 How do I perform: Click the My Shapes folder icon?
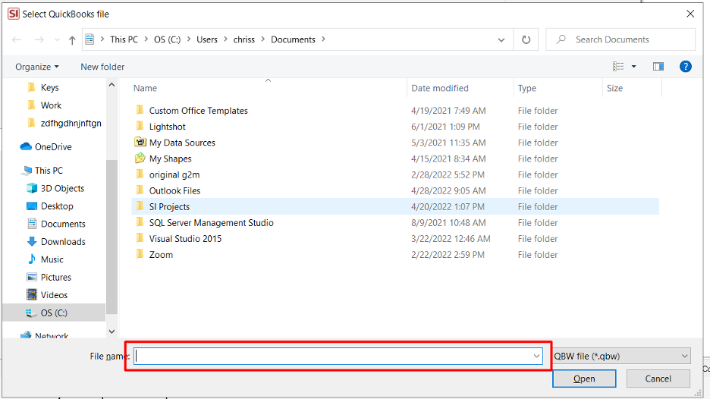(140, 158)
